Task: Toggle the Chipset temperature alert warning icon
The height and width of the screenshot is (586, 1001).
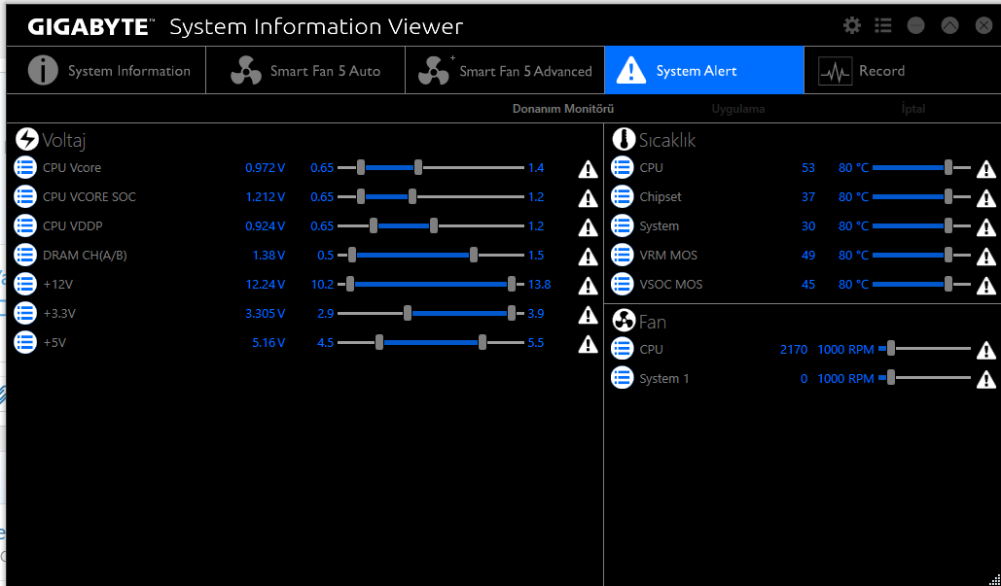Action: pyautogui.click(x=986, y=198)
